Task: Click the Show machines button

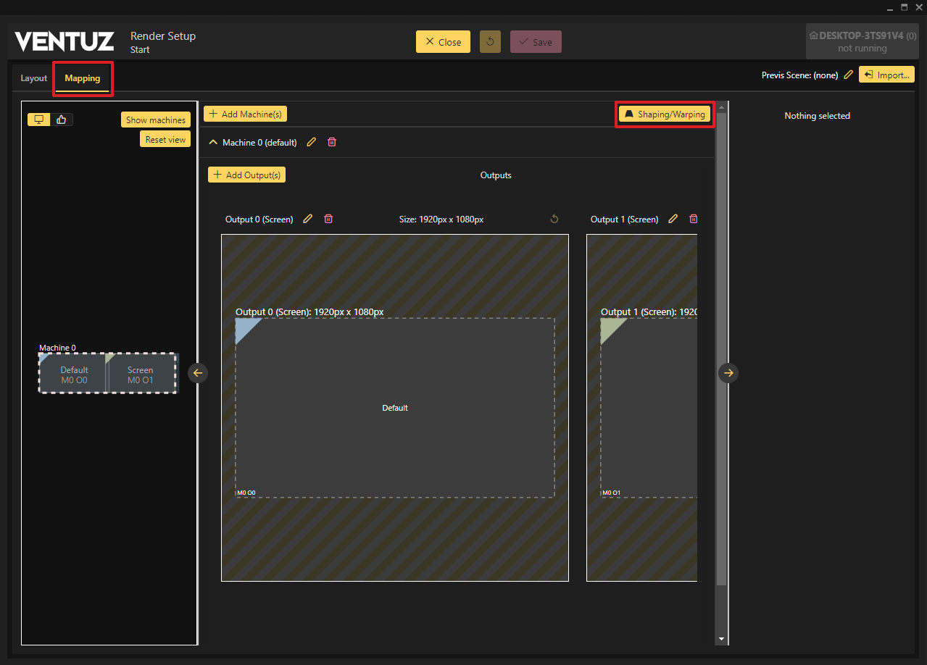Action: pyautogui.click(x=156, y=120)
